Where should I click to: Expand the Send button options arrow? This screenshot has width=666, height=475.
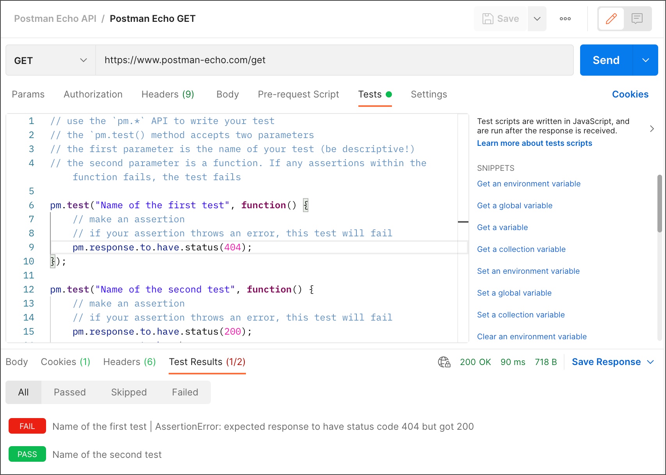pos(645,60)
